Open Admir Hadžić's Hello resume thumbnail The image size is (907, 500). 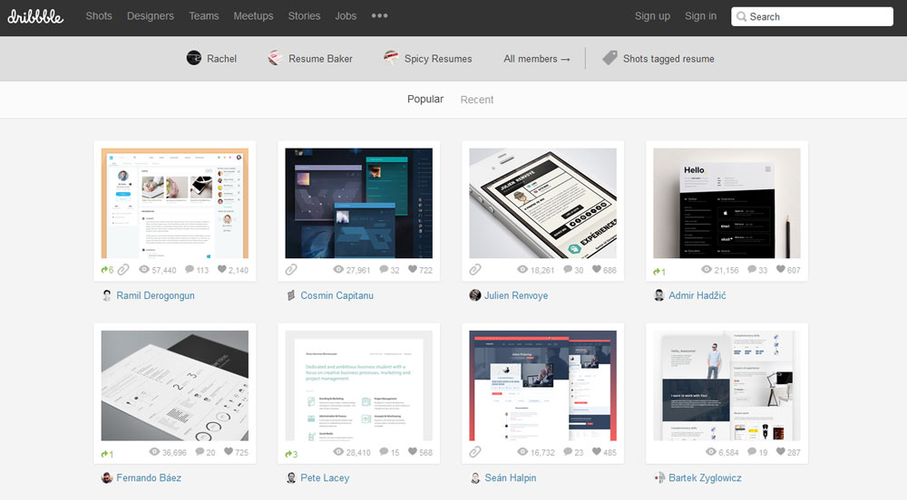coord(727,203)
